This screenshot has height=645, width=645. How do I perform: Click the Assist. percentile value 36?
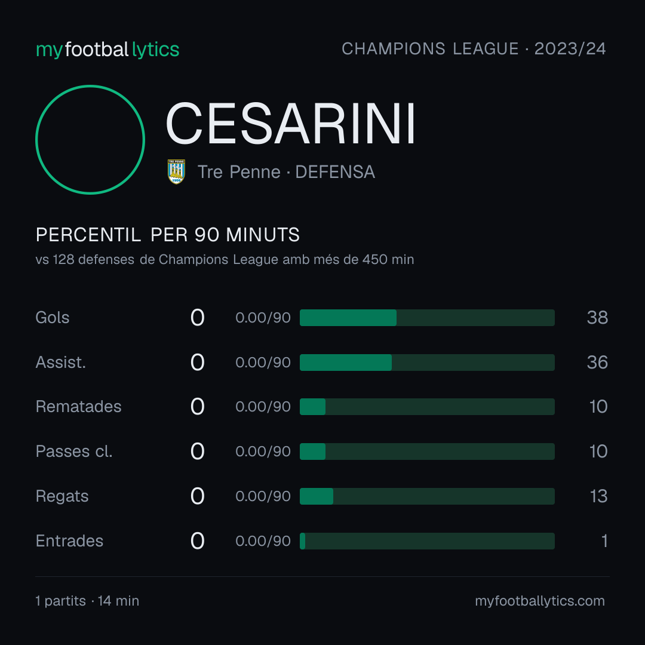pyautogui.click(x=597, y=363)
